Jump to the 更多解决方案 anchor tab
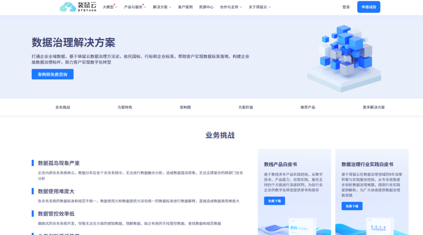Viewport: 423px width, 235px height. point(373,107)
